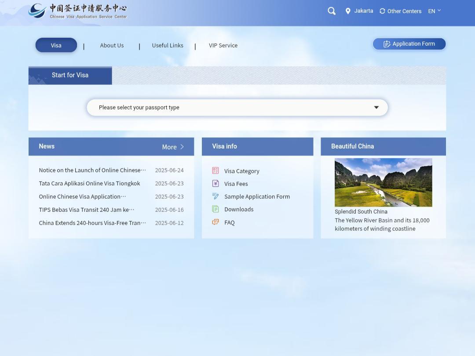Click the Splendid South China landscape thumbnail
Viewport: 475px width, 356px height.
(x=383, y=182)
